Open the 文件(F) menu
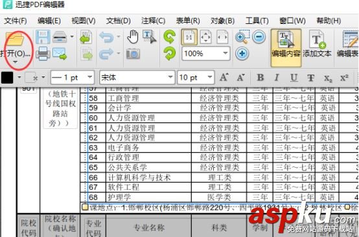 [x=16, y=21]
